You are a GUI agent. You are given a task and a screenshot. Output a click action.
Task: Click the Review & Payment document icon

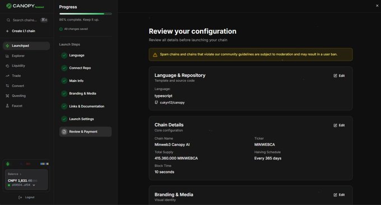click(64, 132)
